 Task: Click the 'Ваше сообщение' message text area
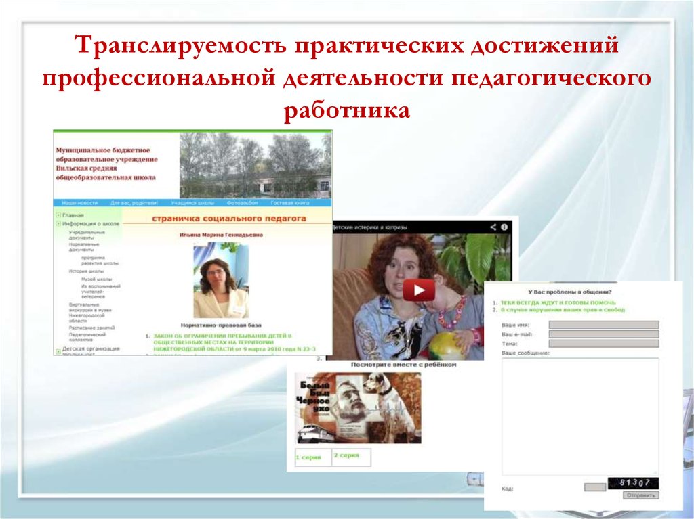point(579,416)
